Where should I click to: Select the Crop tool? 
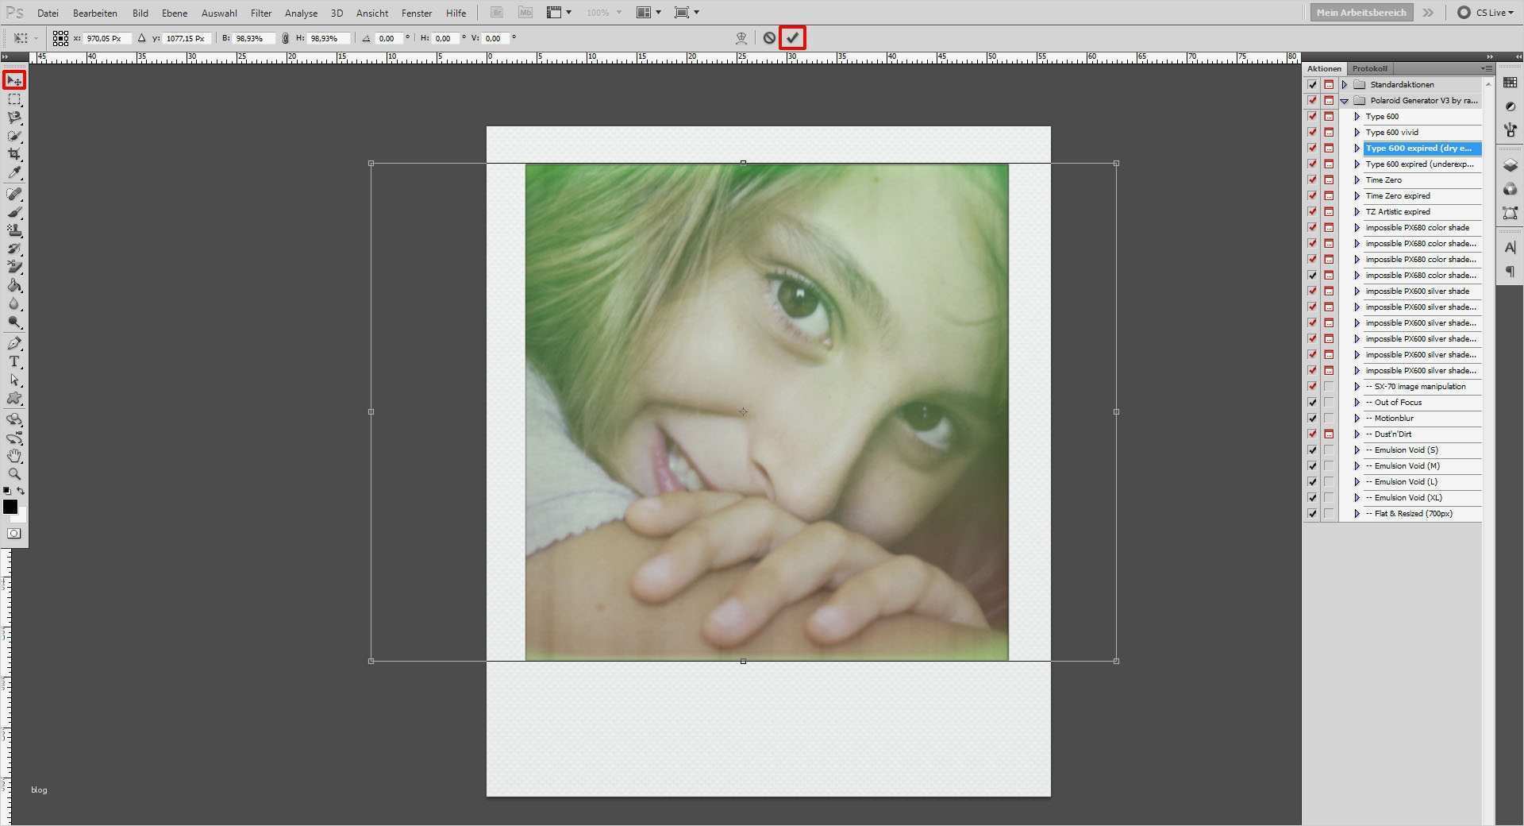14,155
